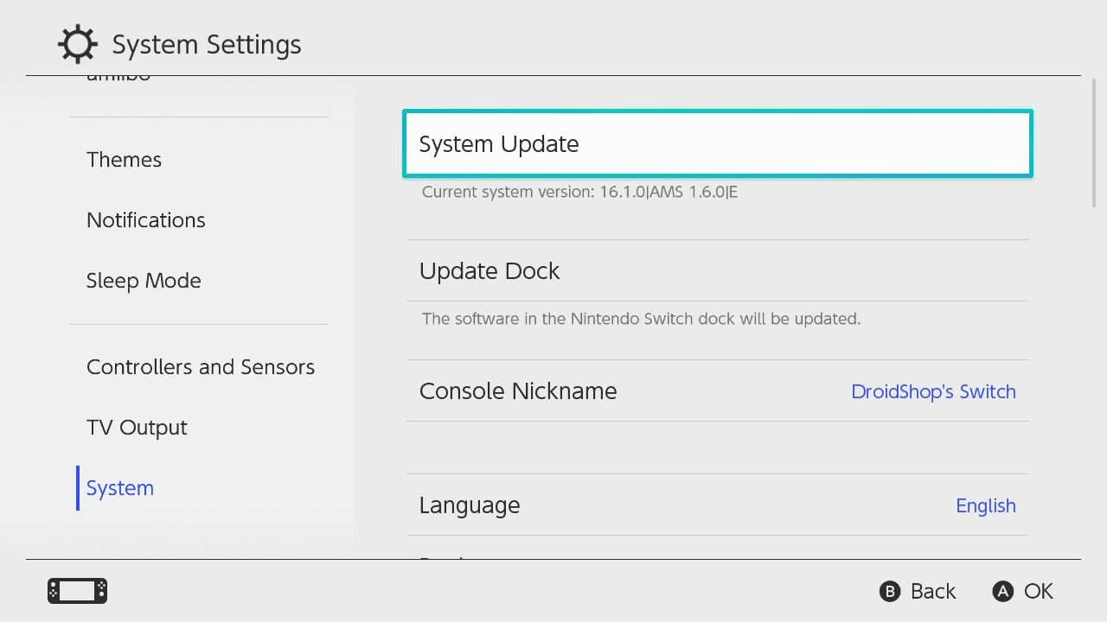Select Controllers and Sensors in sidebar
The image size is (1107, 622).
[x=201, y=367]
